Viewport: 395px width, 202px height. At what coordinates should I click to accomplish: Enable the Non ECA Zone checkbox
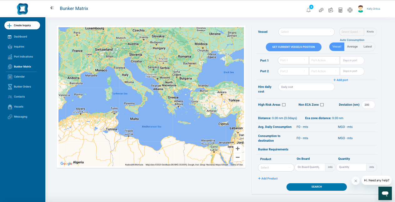(322, 105)
